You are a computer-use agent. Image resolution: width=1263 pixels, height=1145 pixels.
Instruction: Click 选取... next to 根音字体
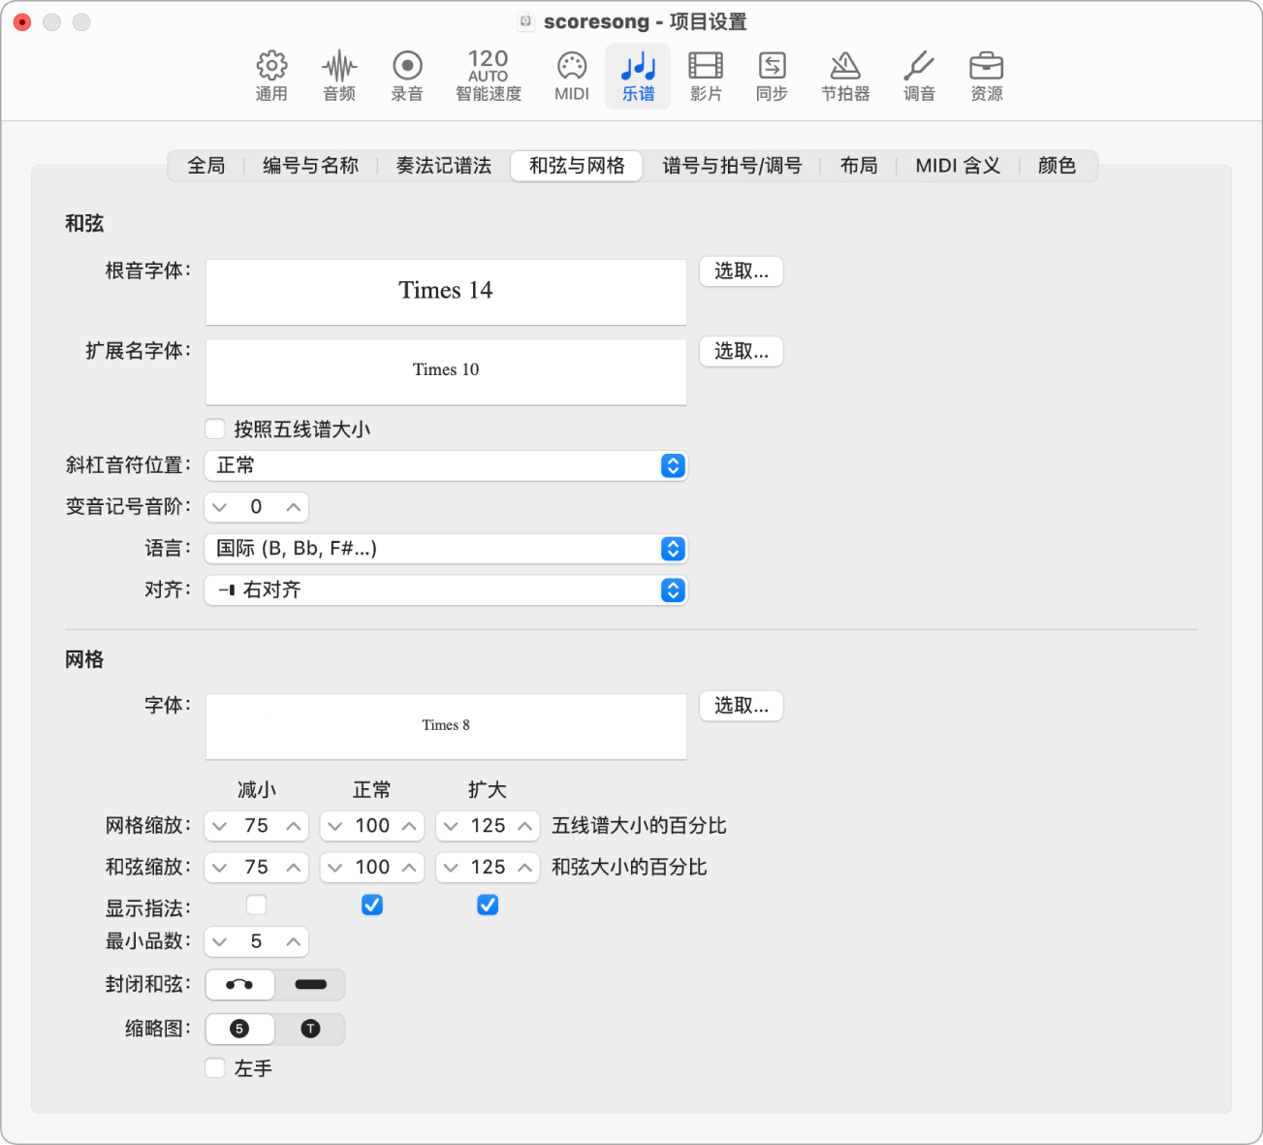pyautogui.click(x=741, y=271)
